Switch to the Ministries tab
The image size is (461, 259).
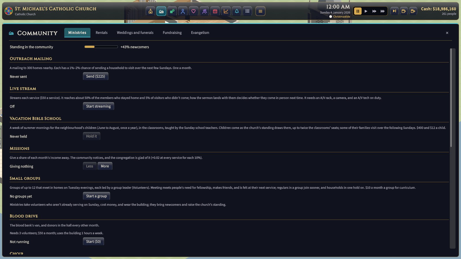click(77, 33)
